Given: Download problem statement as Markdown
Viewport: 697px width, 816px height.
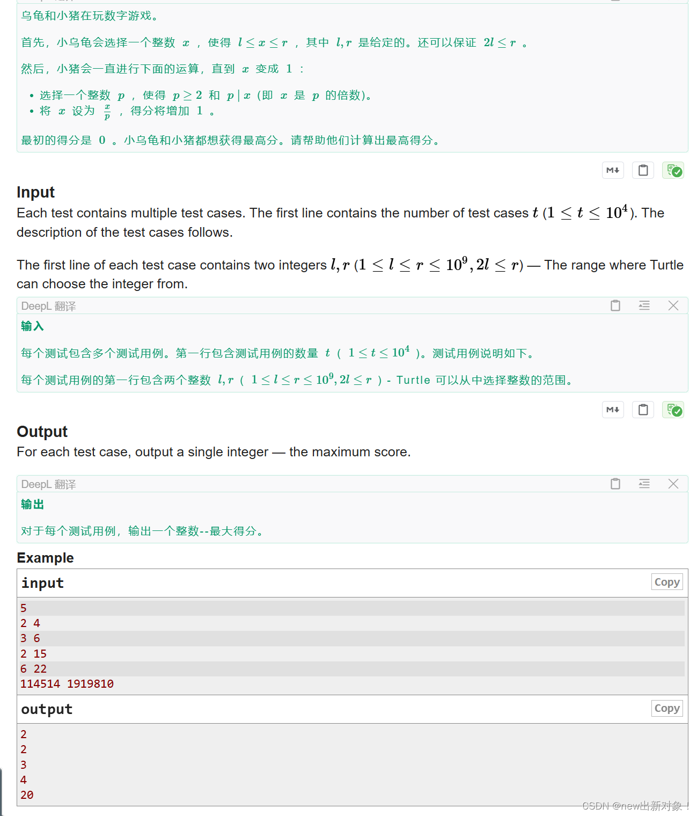Looking at the screenshot, I should [x=612, y=170].
